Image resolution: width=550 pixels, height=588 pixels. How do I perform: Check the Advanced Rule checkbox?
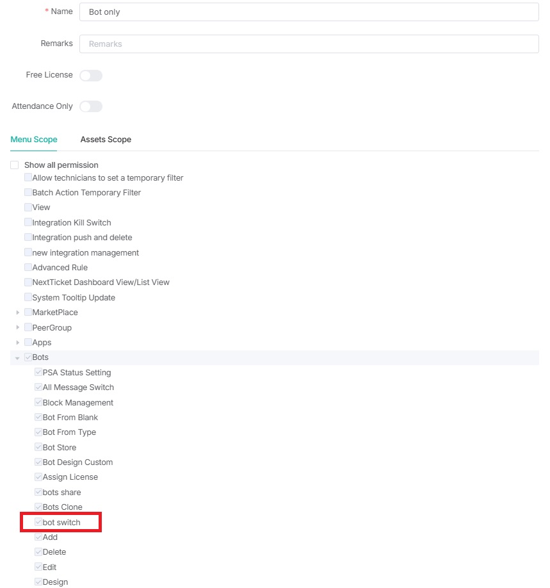pos(28,267)
